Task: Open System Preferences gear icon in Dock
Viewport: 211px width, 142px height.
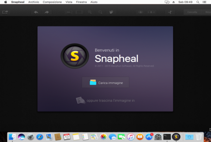Action: tap(158, 137)
